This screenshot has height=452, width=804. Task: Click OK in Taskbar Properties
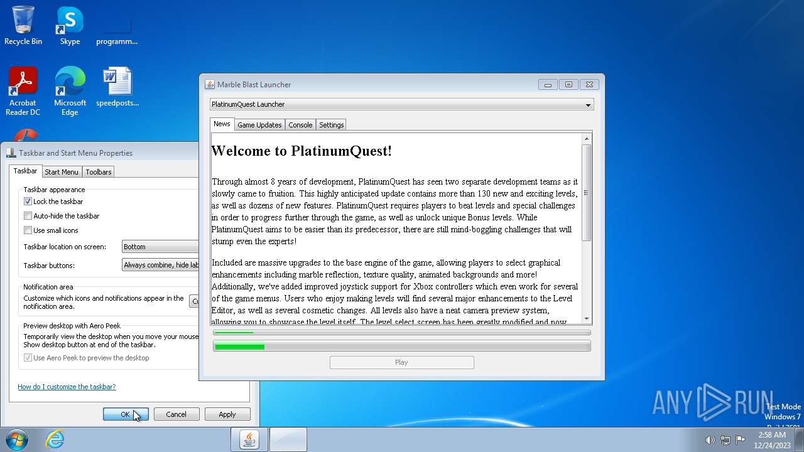pos(126,414)
